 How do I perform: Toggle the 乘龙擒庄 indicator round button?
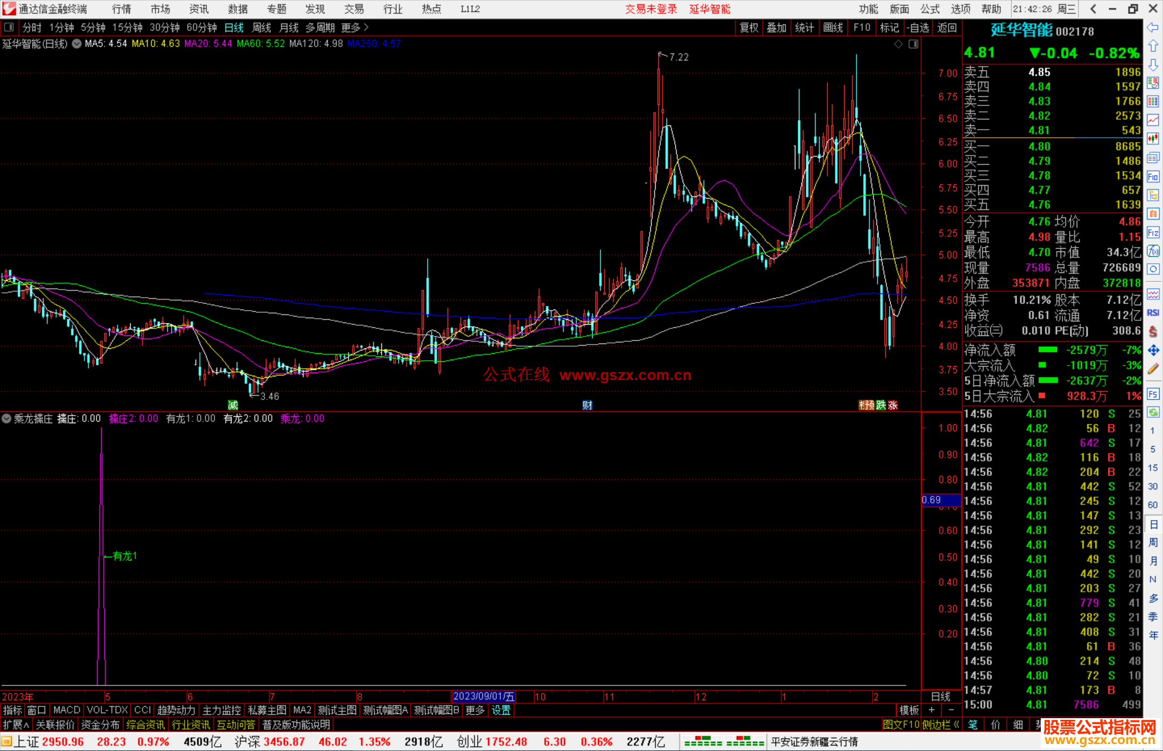pyautogui.click(x=6, y=418)
